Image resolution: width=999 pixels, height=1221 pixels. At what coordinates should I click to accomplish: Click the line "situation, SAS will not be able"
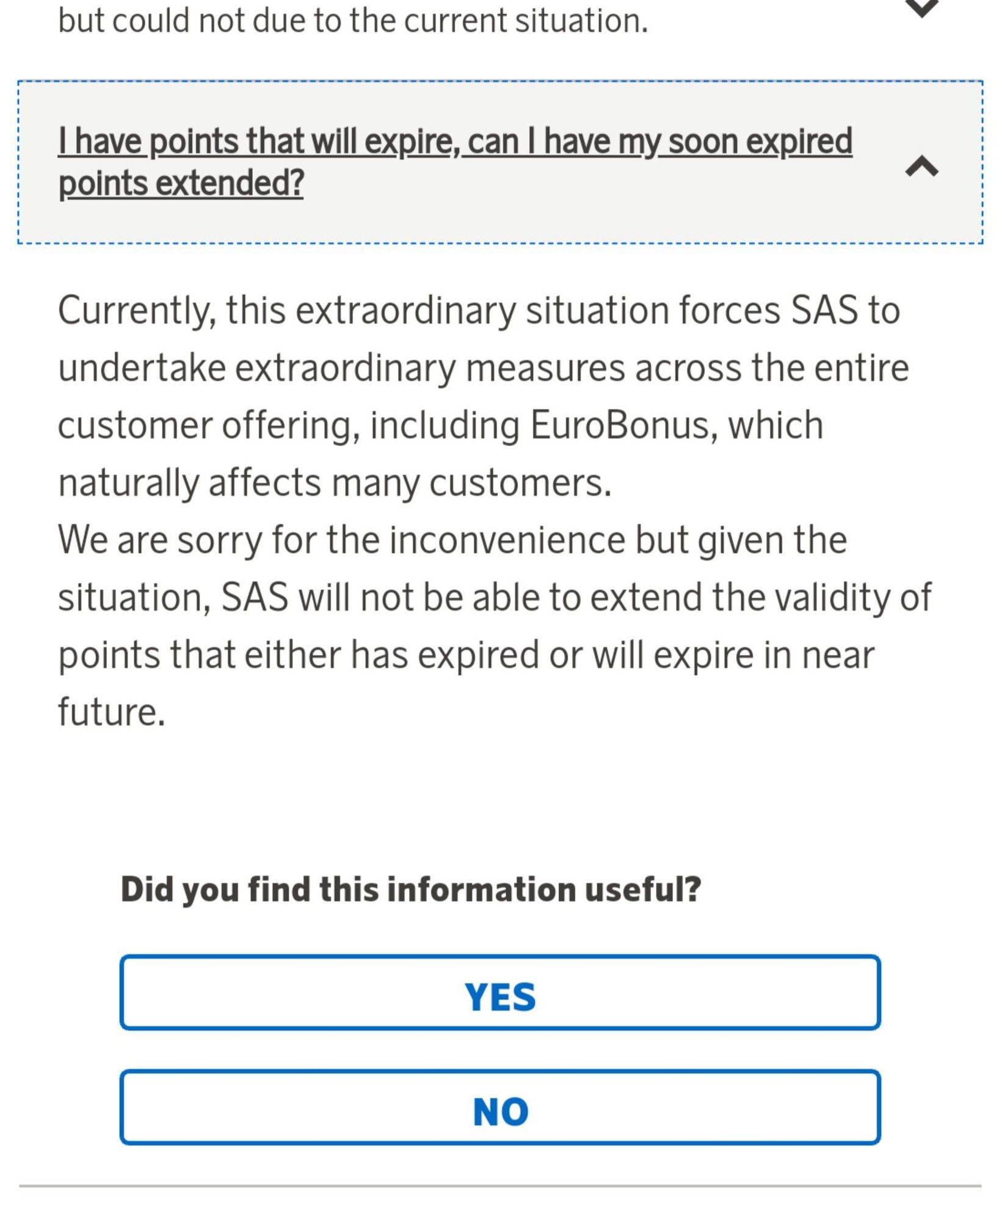tap(495, 598)
